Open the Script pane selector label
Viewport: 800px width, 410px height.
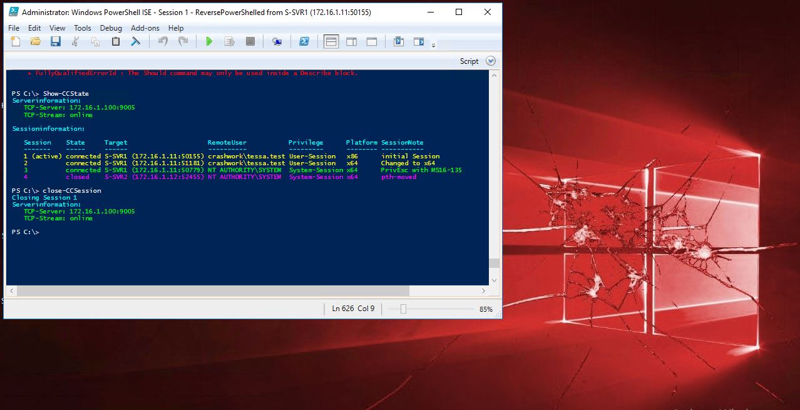469,61
